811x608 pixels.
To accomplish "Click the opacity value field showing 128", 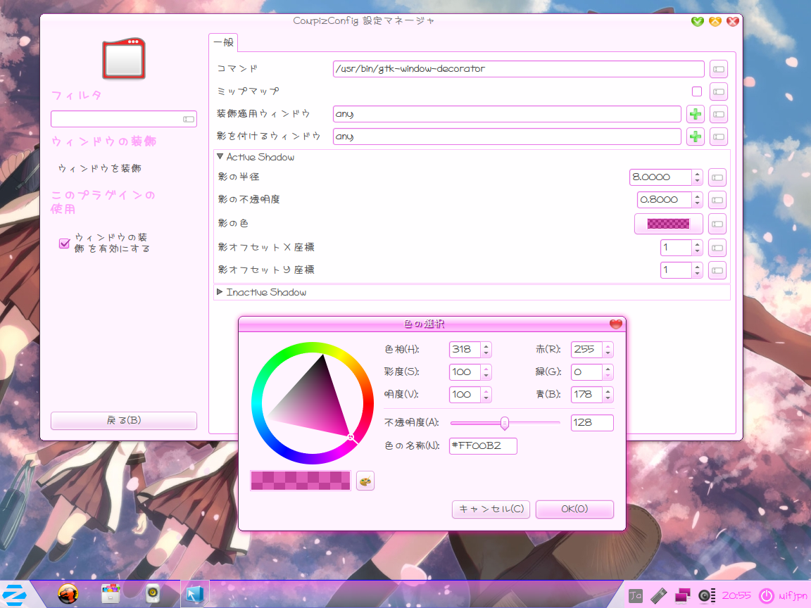I will 592,422.
